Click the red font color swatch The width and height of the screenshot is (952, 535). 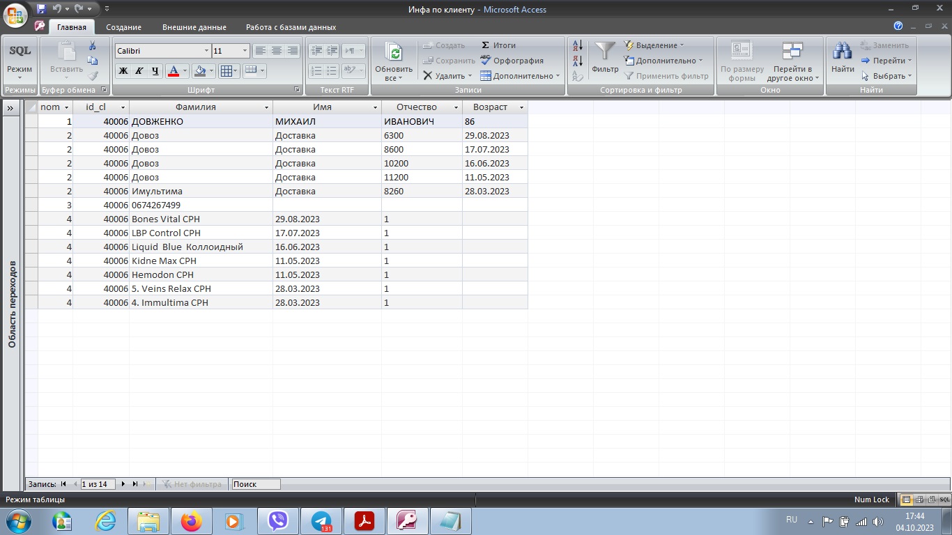(174, 70)
